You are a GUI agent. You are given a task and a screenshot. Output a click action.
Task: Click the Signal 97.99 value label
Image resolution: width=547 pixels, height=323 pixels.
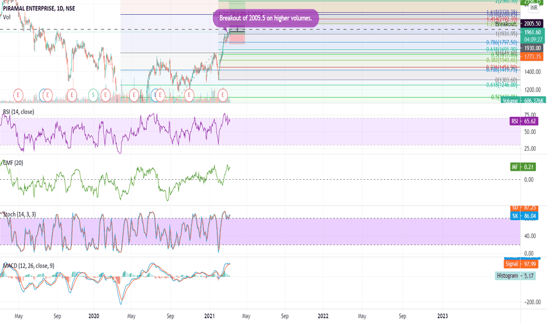[521, 264]
